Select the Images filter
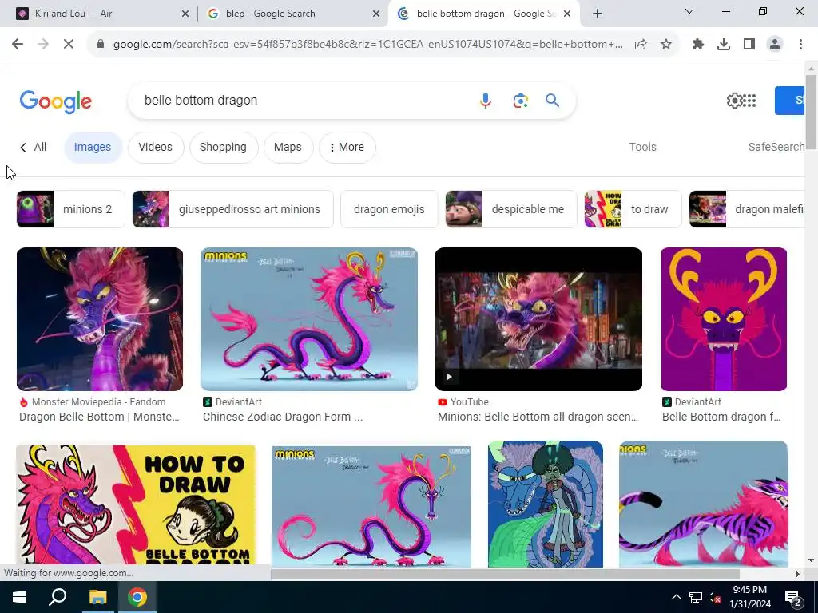This screenshot has height=613, width=818. coord(93,148)
